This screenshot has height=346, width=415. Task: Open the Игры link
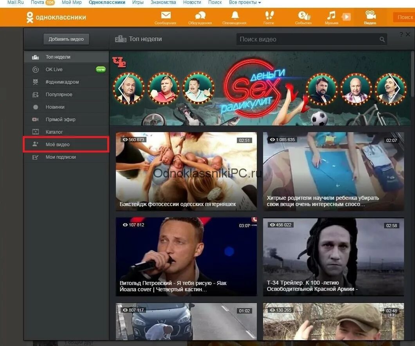138,2
